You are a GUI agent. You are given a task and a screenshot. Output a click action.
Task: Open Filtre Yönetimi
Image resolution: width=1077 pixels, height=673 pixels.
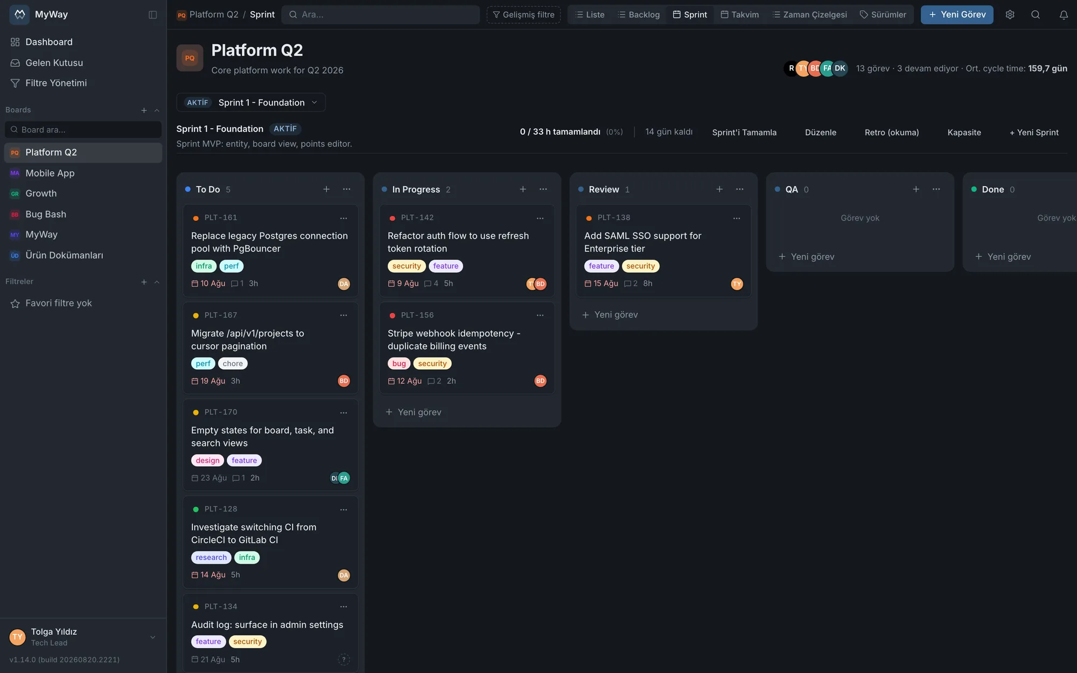(x=83, y=83)
